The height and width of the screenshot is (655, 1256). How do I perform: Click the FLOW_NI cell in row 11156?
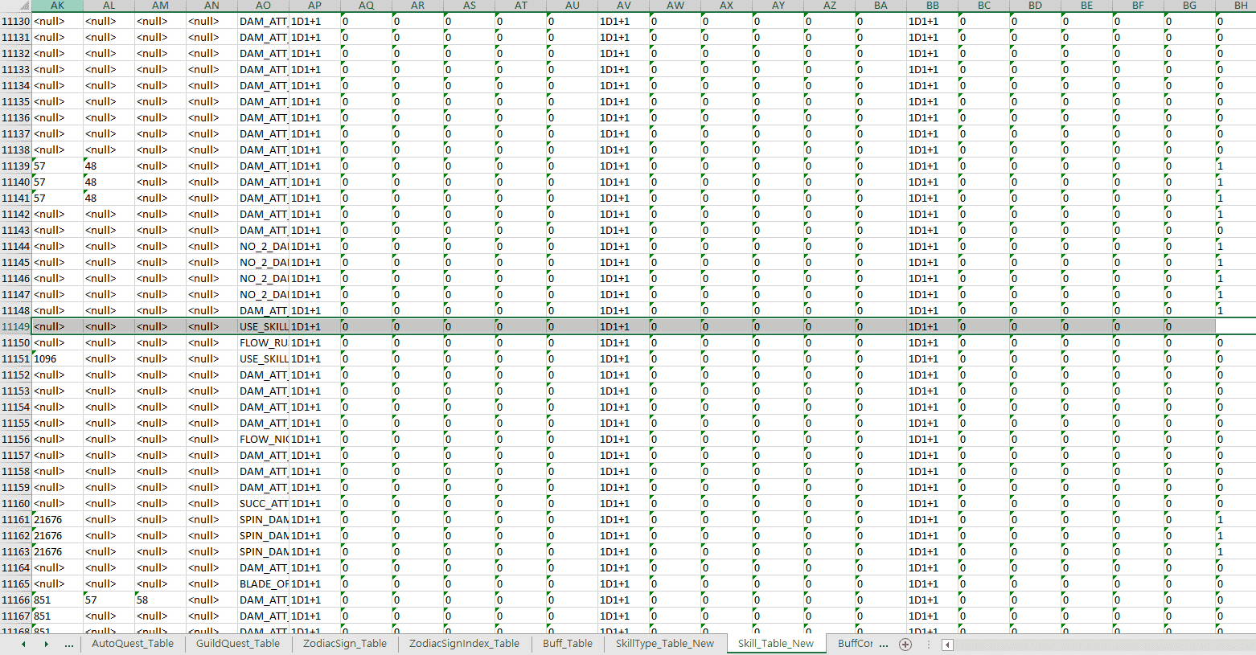click(263, 440)
